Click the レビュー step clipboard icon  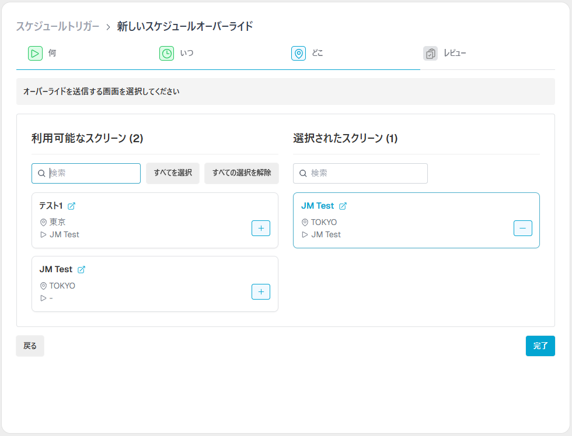(x=431, y=54)
